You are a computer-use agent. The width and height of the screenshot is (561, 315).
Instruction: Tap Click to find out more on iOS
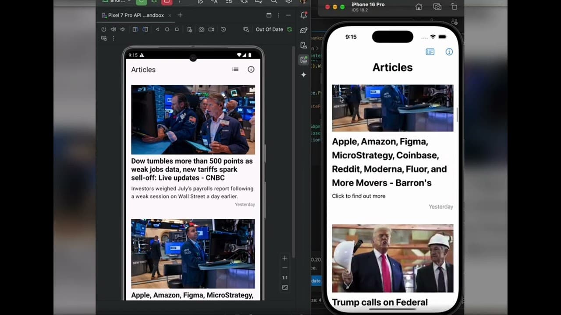click(x=359, y=196)
